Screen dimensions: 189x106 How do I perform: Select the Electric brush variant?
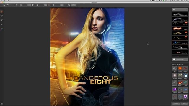coord(180,75)
